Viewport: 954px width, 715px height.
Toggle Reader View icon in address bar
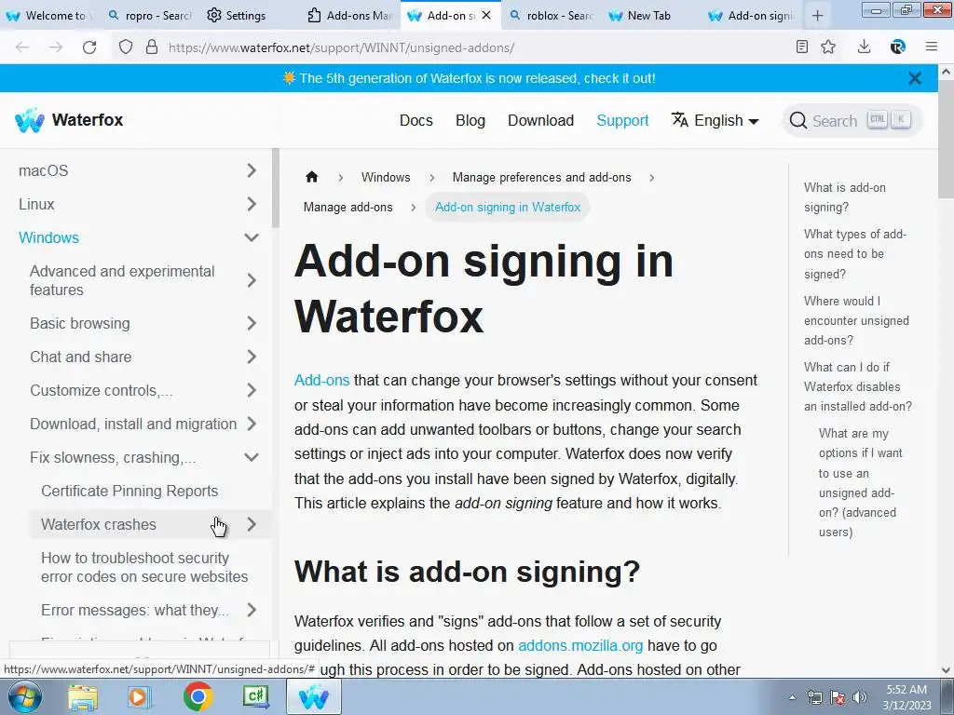(802, 47)
